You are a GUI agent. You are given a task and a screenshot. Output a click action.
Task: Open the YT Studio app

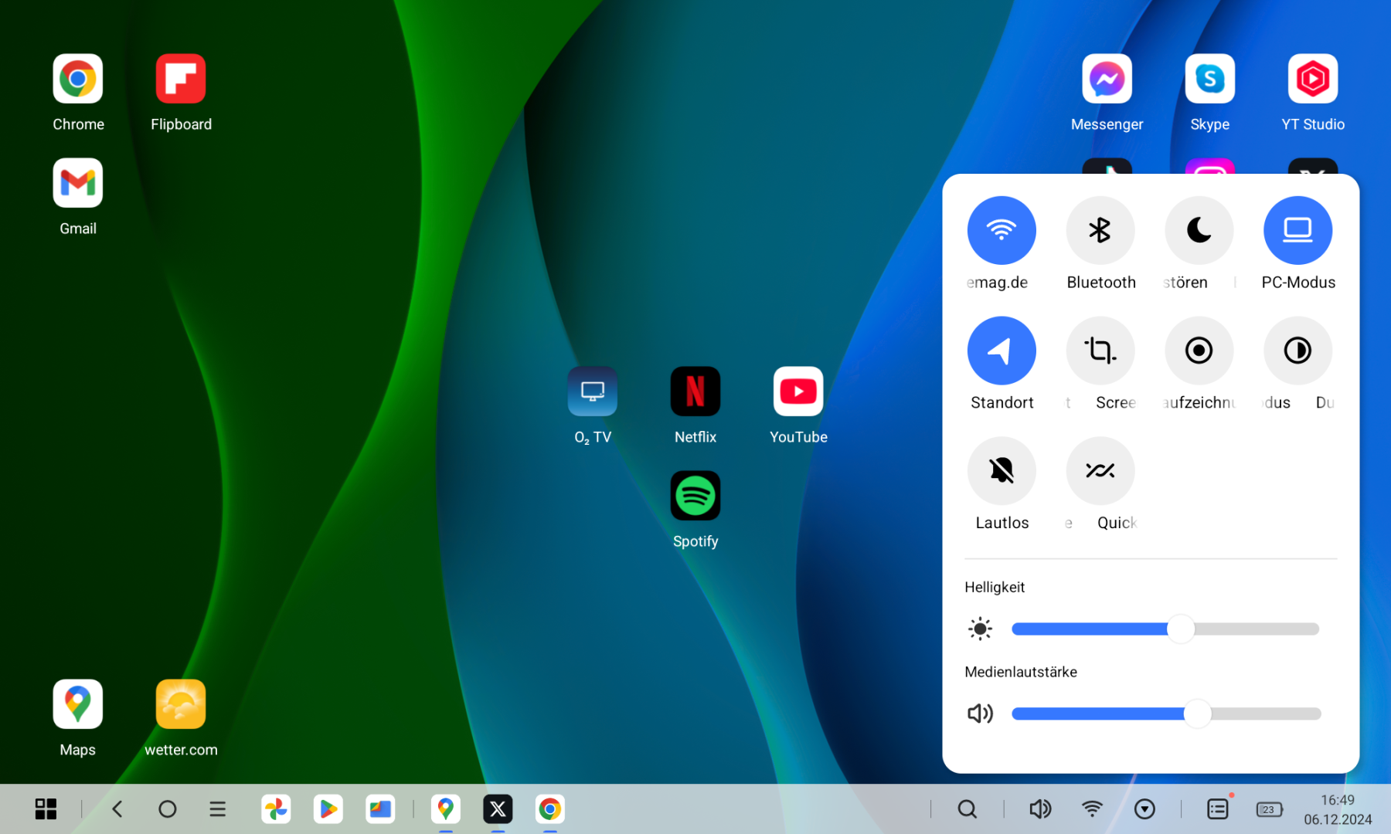(x=1312, y=79)
